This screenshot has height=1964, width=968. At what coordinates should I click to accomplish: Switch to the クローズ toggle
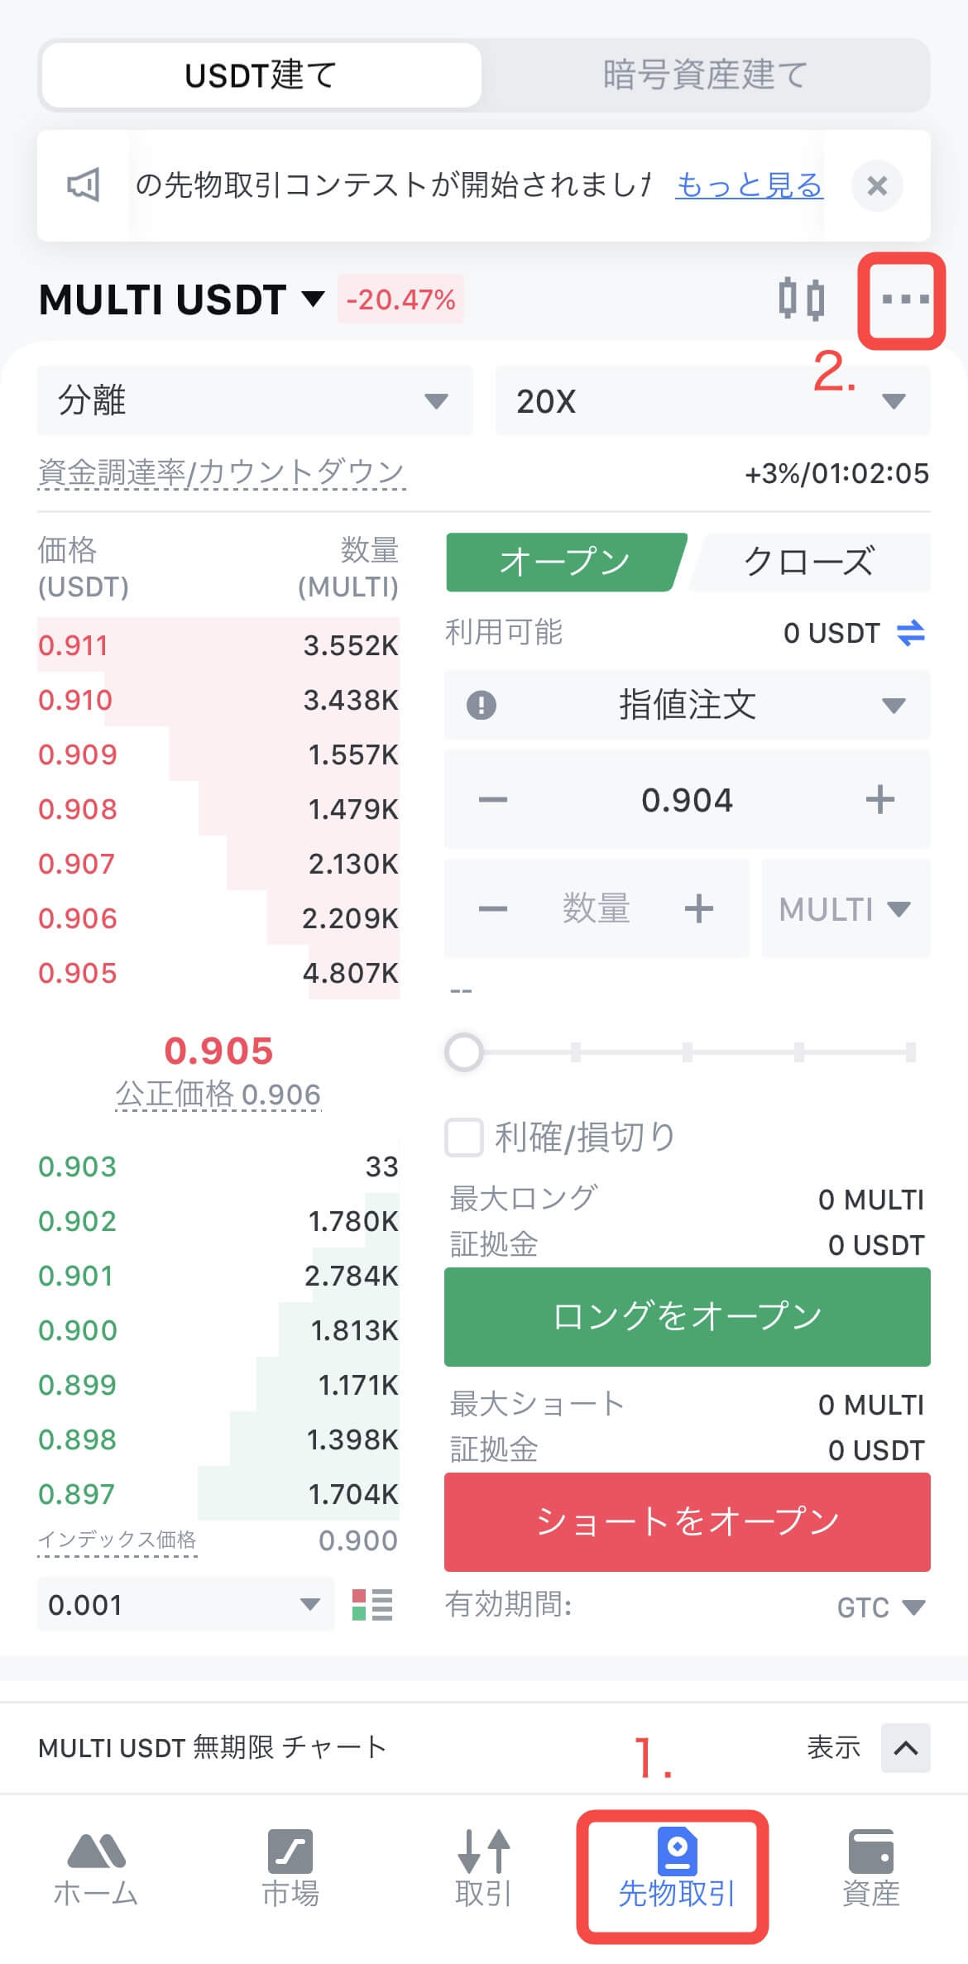[x=809, y=562]
